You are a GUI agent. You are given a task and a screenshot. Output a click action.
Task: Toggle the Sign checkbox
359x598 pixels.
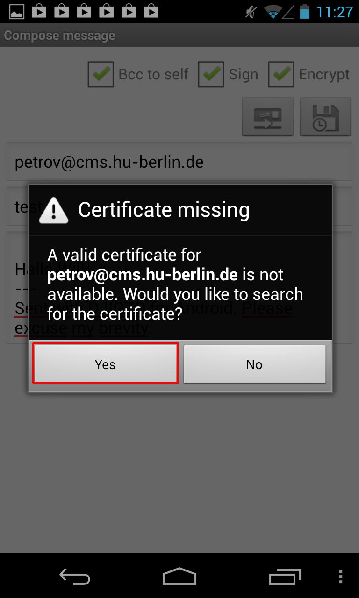211,74
